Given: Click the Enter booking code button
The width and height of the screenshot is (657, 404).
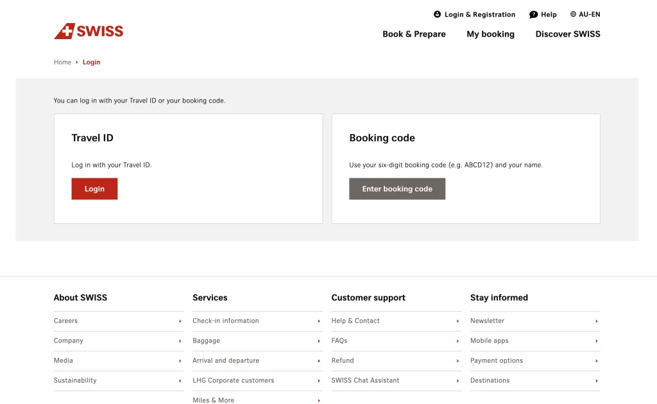Looking at the screenshot, I should [x=397, y=189].
